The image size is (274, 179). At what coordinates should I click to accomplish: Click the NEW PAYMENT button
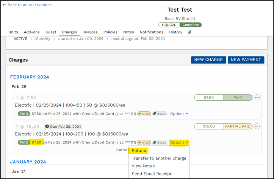(x=246, y=60)
